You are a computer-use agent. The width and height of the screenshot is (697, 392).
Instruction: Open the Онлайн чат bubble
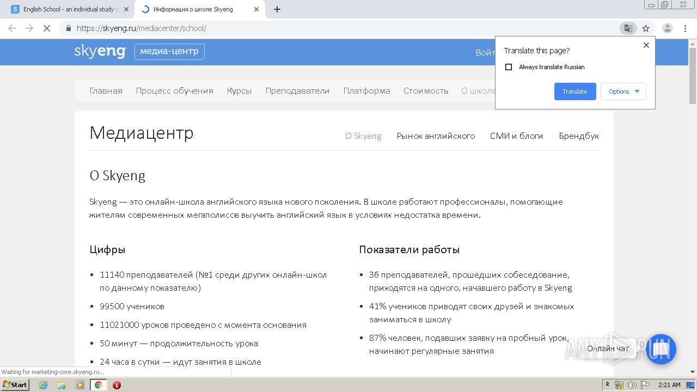point(661,348)
